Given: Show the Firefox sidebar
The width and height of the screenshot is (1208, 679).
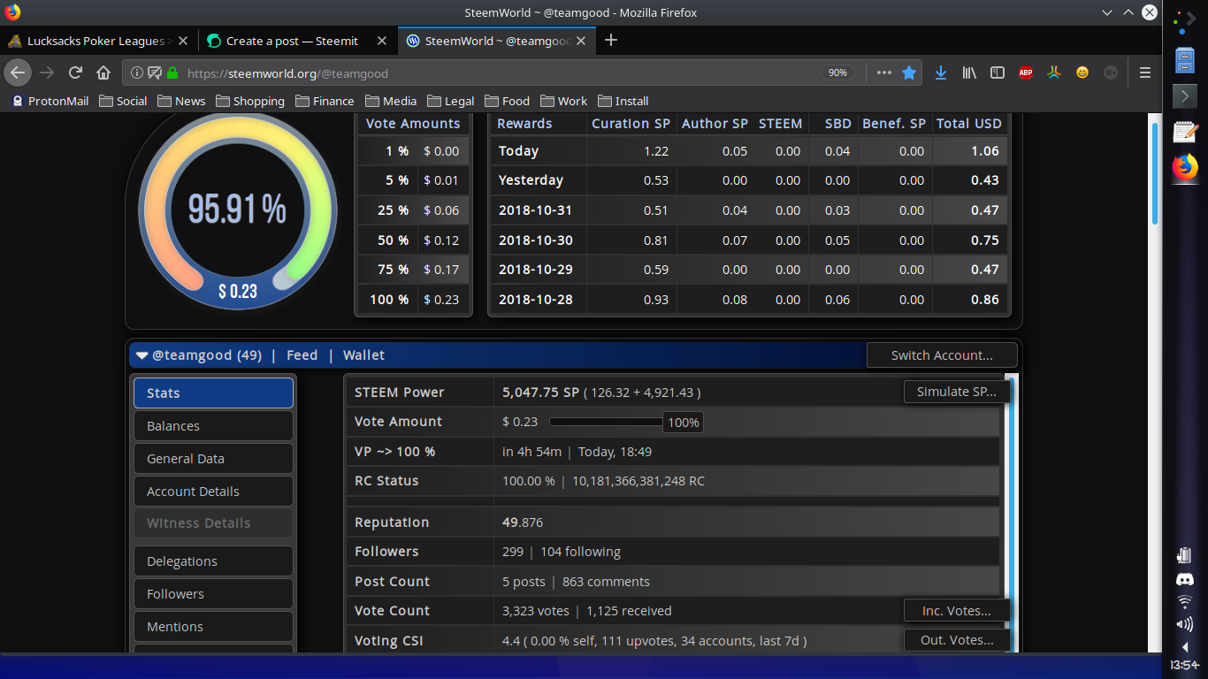Looking at the screenshot, I should 998,72.
